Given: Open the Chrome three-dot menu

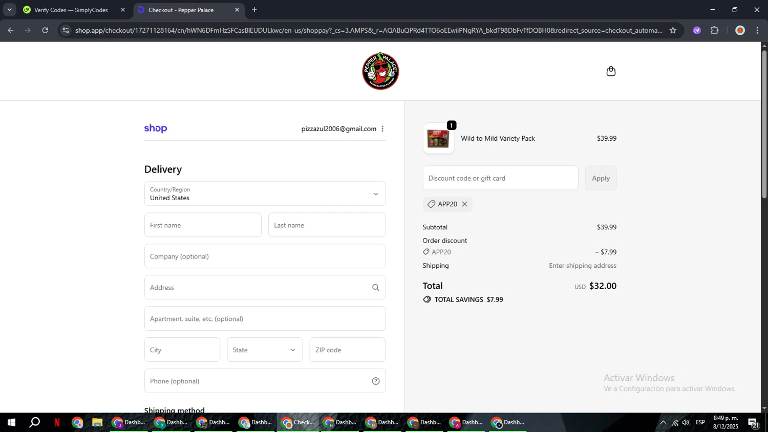Looking at the screenshot, I should pos(757,30).
